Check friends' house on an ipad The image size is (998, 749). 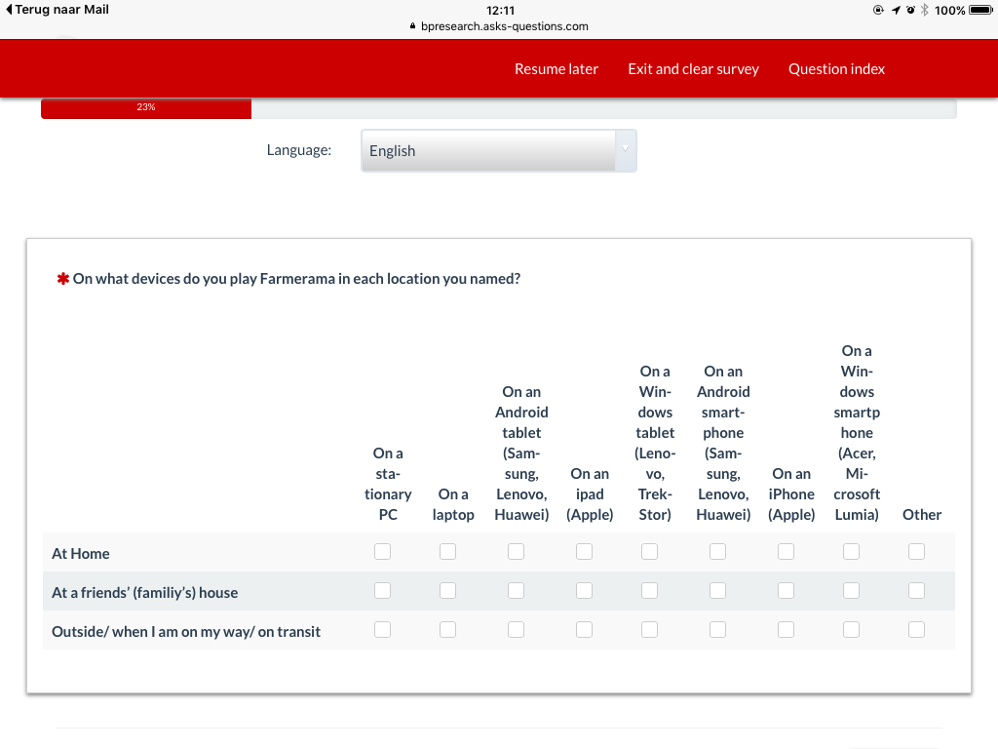(x=585, y=591)
